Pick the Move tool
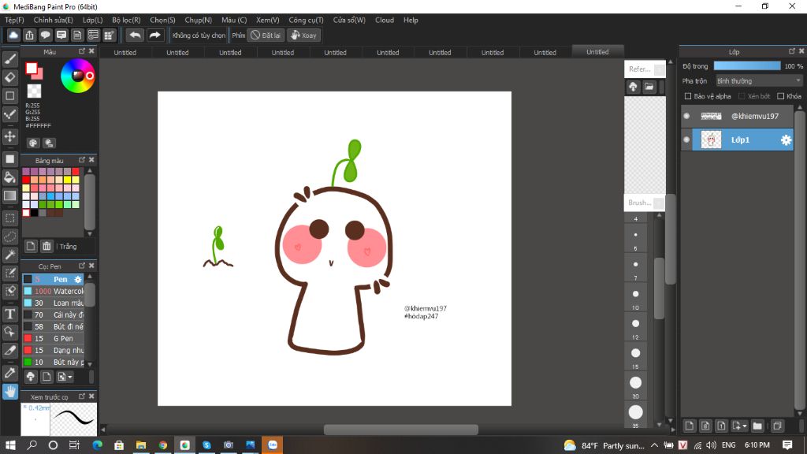The height and width of the screenshot is (454, 807). tap(9, 136)
